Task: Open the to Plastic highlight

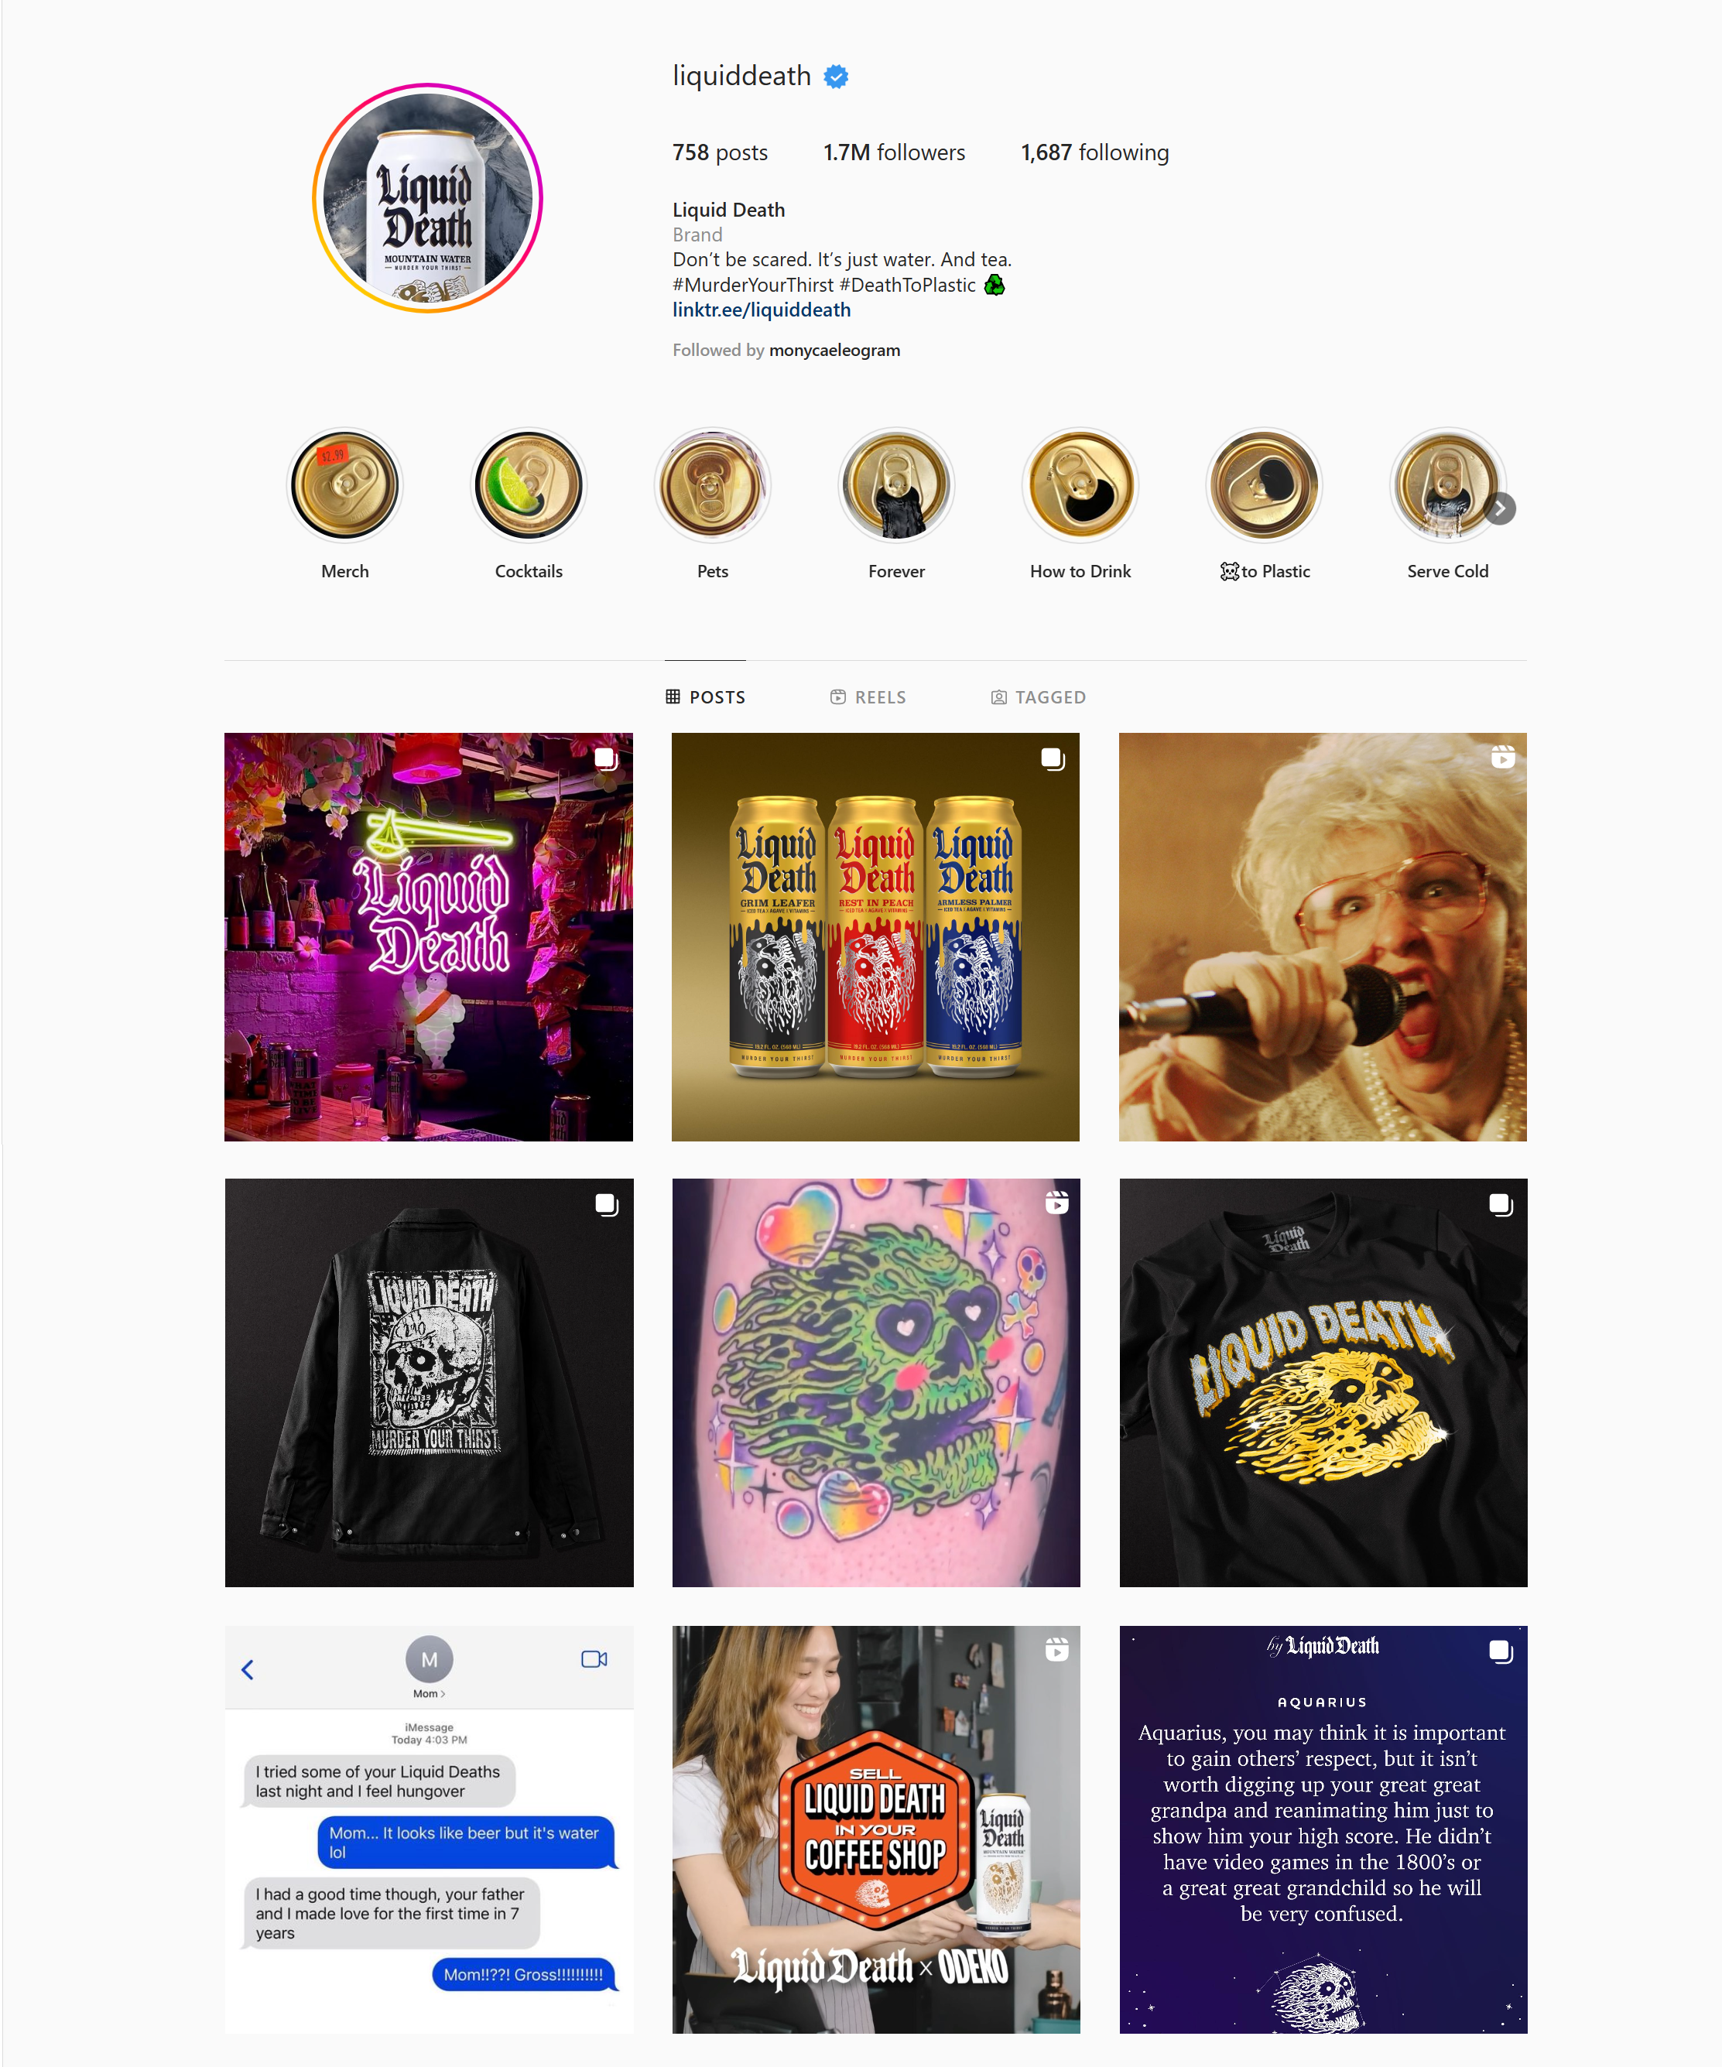Action: tap(1264, 485)
